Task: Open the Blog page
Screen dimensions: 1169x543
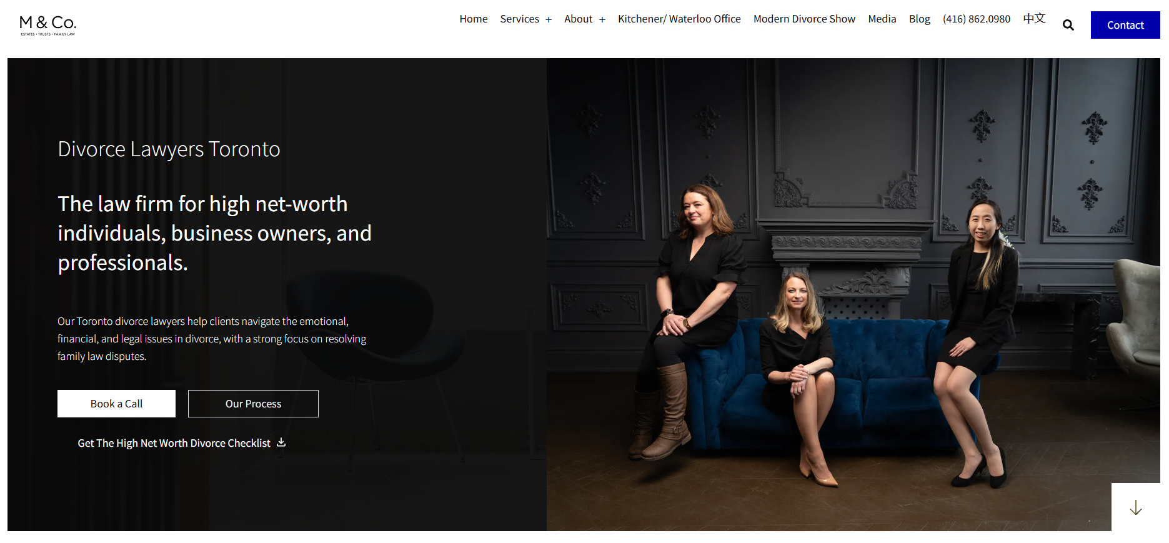Action: pos(920,19)
